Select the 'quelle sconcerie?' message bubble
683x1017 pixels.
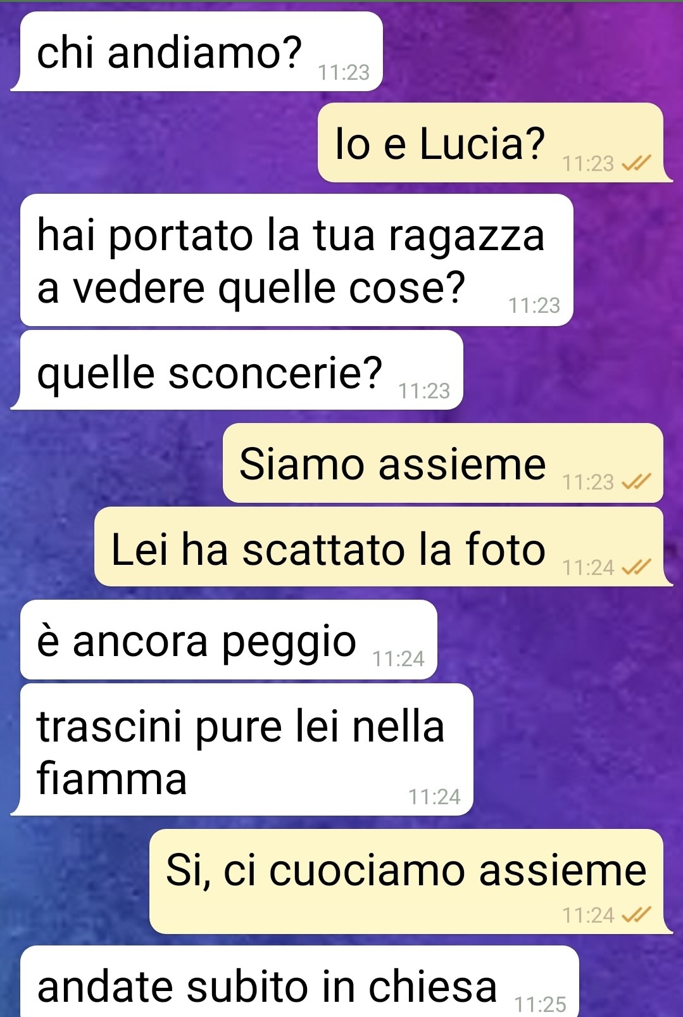coord(237,370)
